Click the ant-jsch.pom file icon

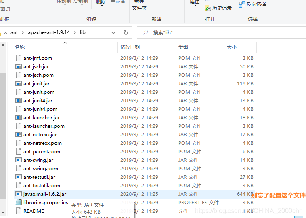pyautogui.click(x=19, y=75)
